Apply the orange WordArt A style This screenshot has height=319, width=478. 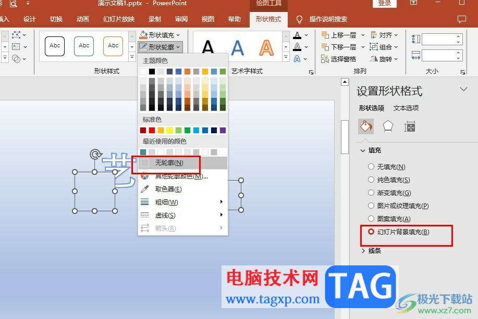[266, 47]
